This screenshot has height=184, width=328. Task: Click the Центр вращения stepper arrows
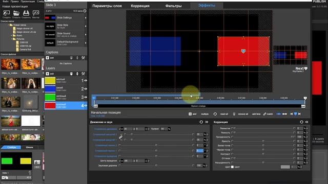146,161
